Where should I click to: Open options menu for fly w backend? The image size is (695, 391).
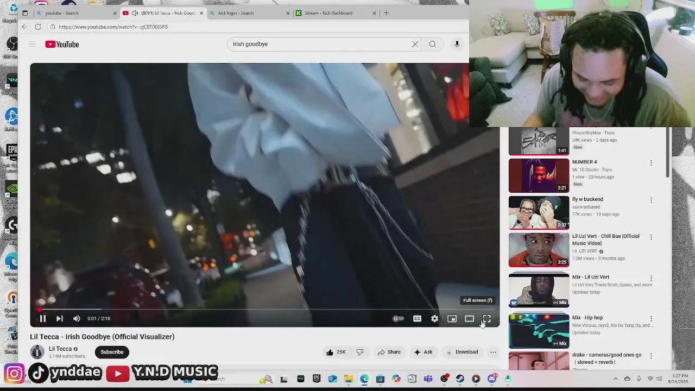coord(651,200)
